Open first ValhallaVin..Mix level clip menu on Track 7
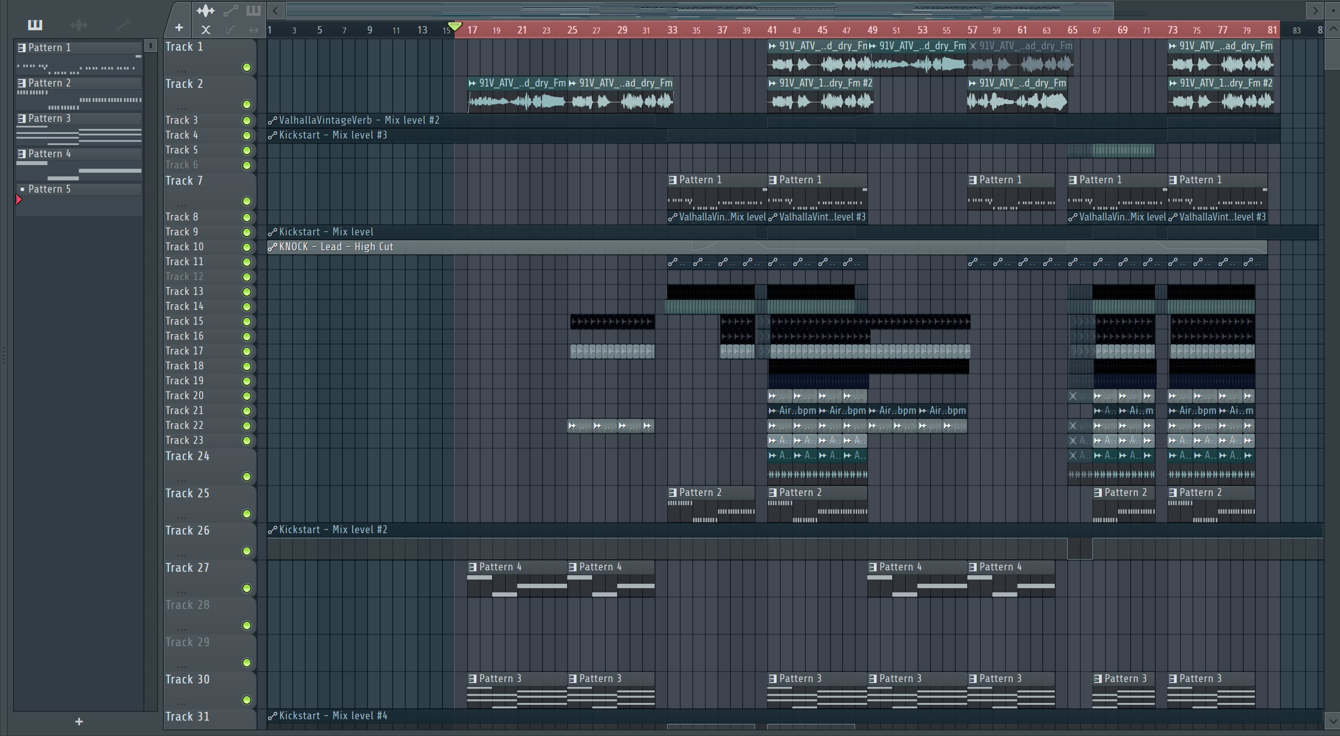The width and height of the screenshot is (1340, 736). click(x=673, y=217)
